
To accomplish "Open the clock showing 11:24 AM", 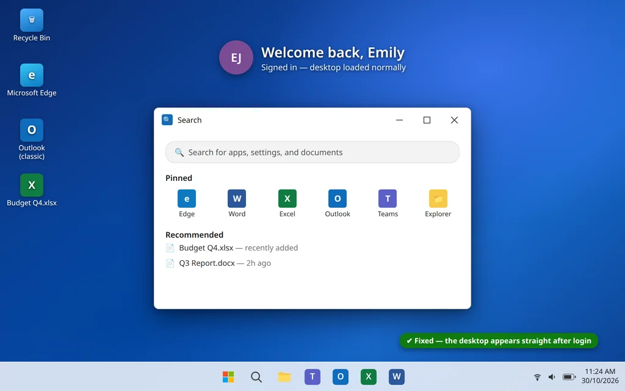I will [600, 371].
